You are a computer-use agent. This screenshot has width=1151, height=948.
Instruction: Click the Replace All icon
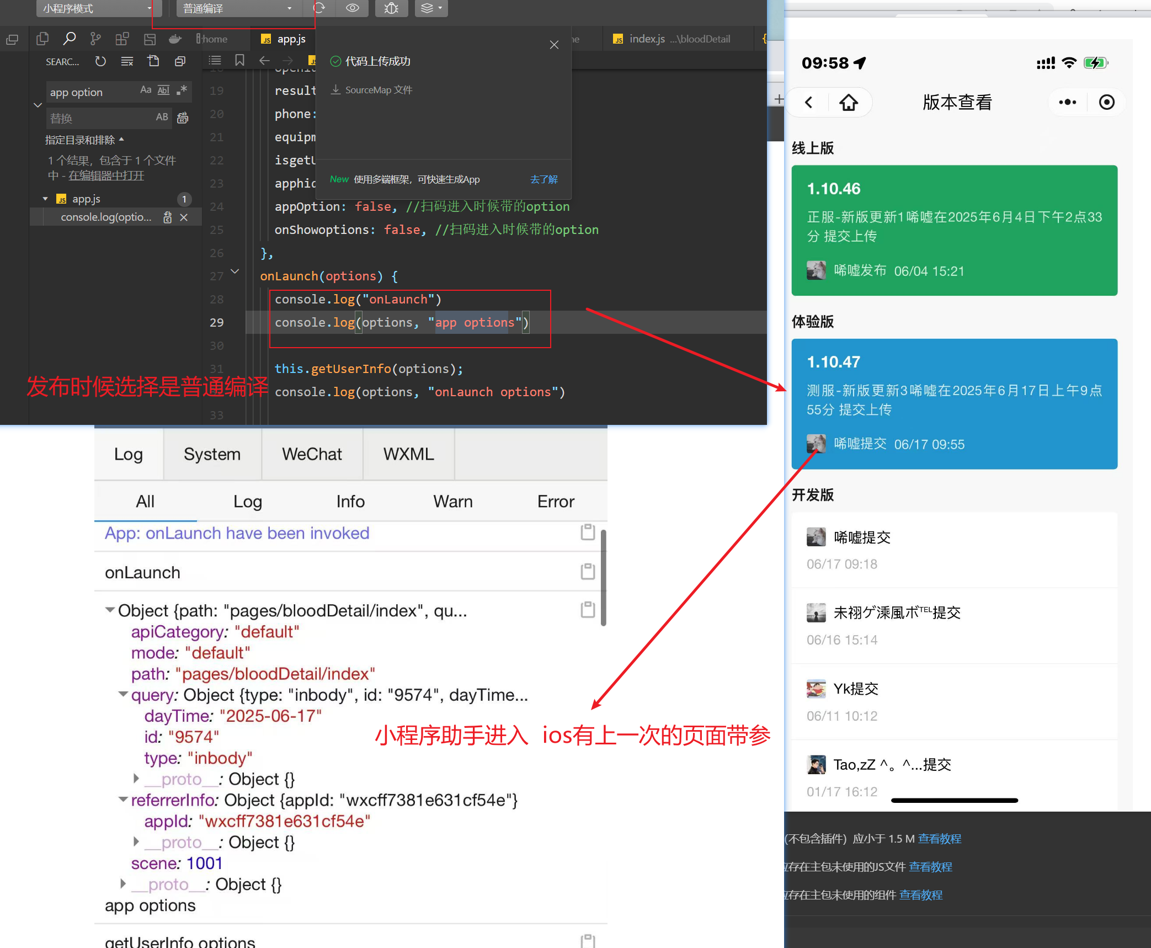pyautogui.click(x=183, y=118)
